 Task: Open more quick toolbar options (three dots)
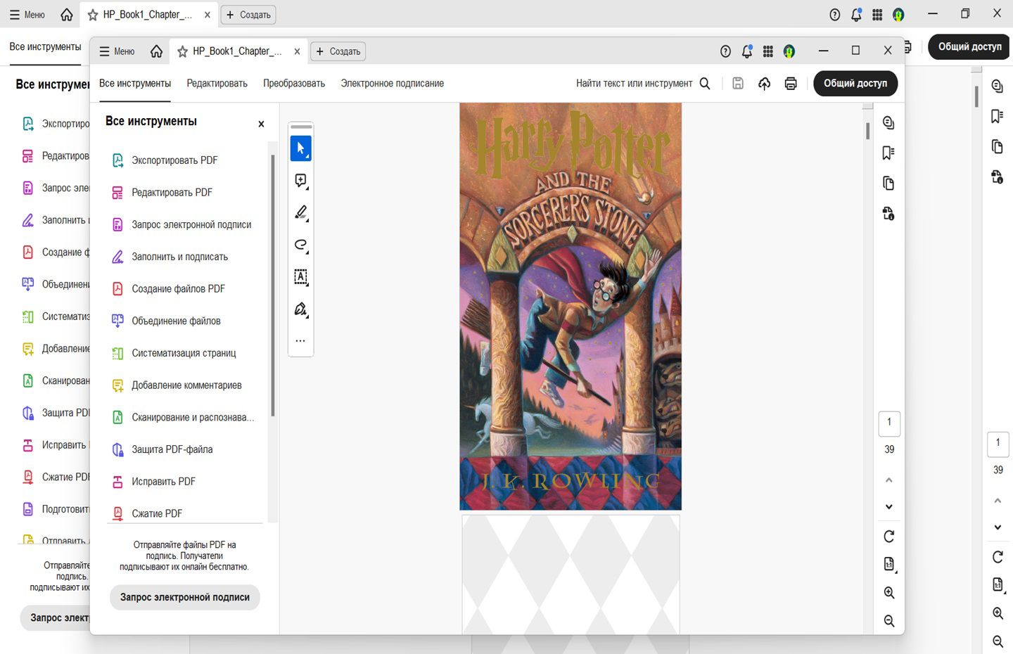coord(300,341)
